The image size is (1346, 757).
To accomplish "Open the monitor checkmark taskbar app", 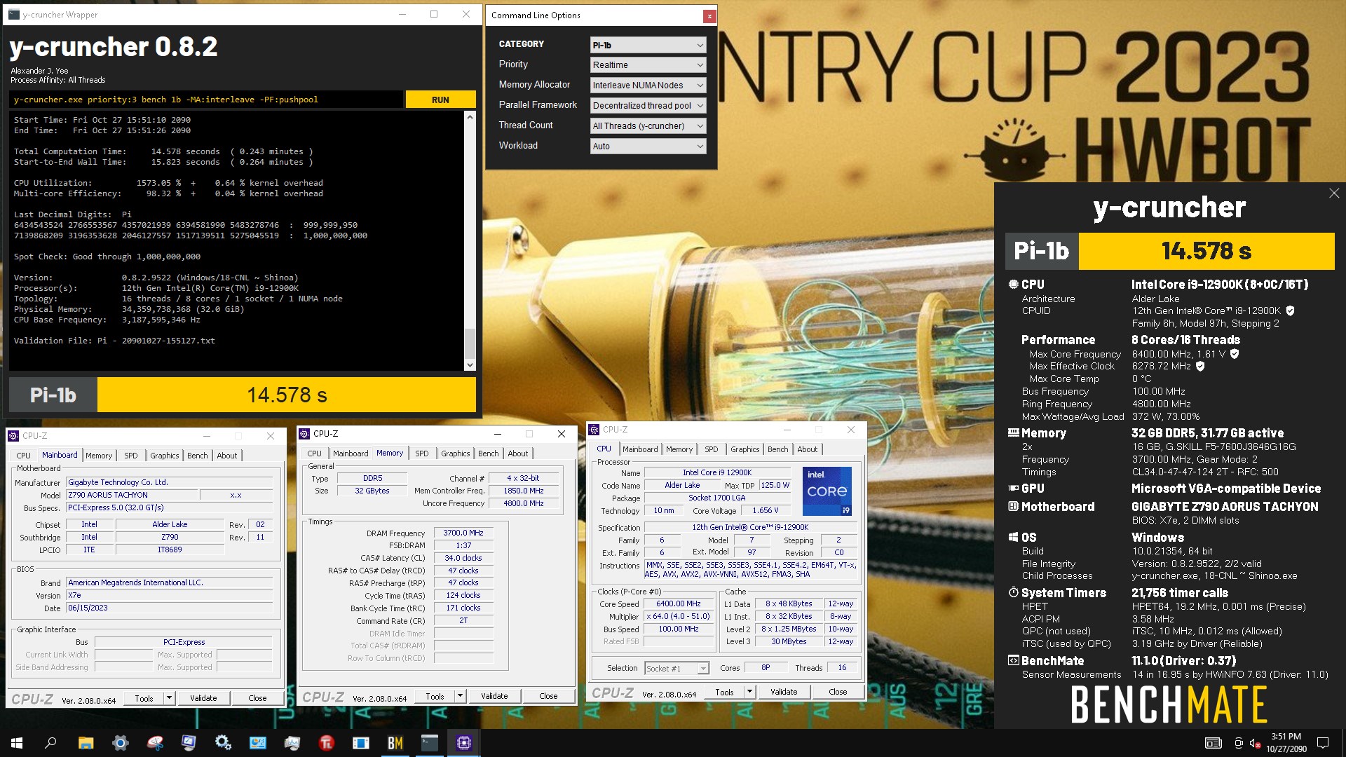I will tap(189, 743).
